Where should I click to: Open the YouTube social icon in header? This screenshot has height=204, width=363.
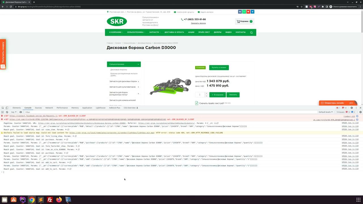coord(248,12)
